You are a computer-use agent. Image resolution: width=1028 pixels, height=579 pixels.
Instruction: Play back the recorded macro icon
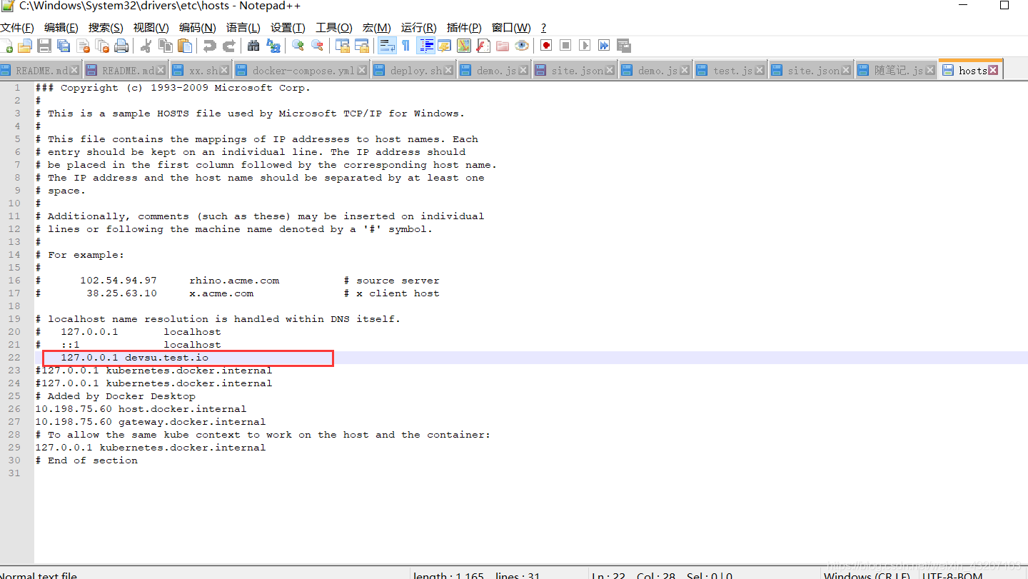click(585, 46)
